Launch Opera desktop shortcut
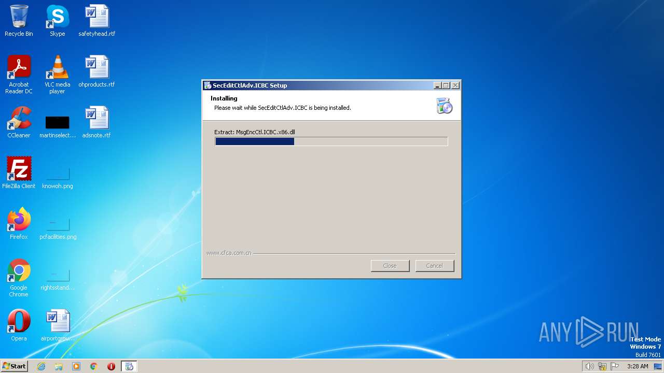The image size is (664, 373). (x=19, y=325)
